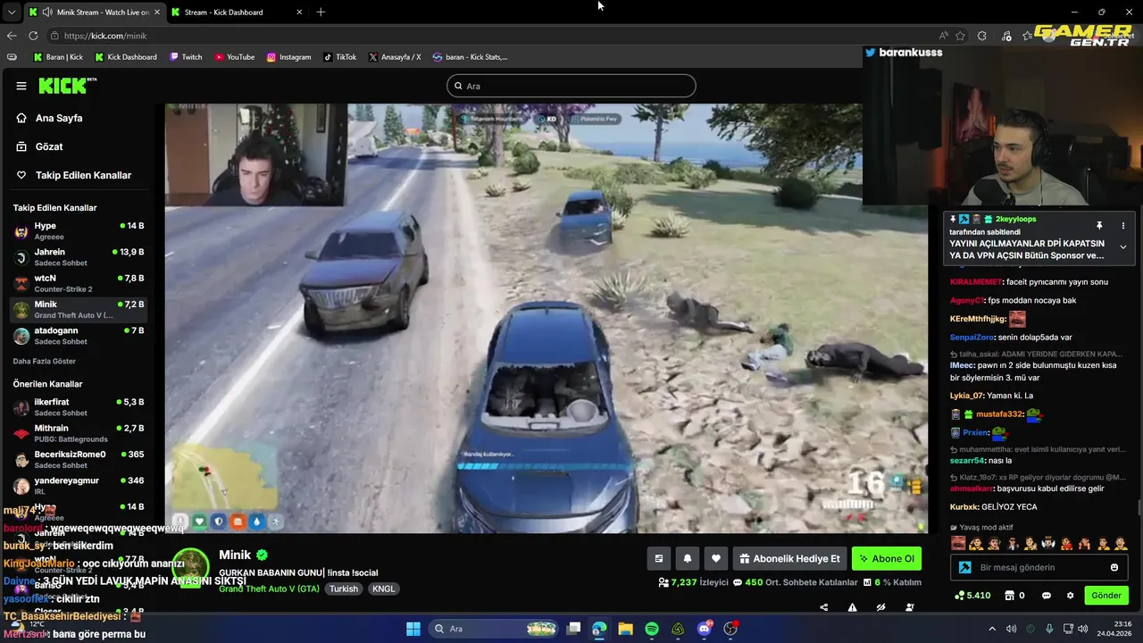Viewport: 1143px width, 643px height.
Task: Open a new browser tab
Action: coord(321,13)
